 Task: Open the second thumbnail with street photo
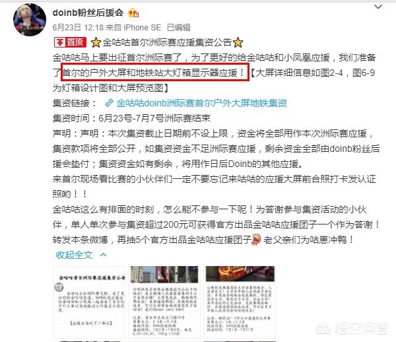click(164, 302)
